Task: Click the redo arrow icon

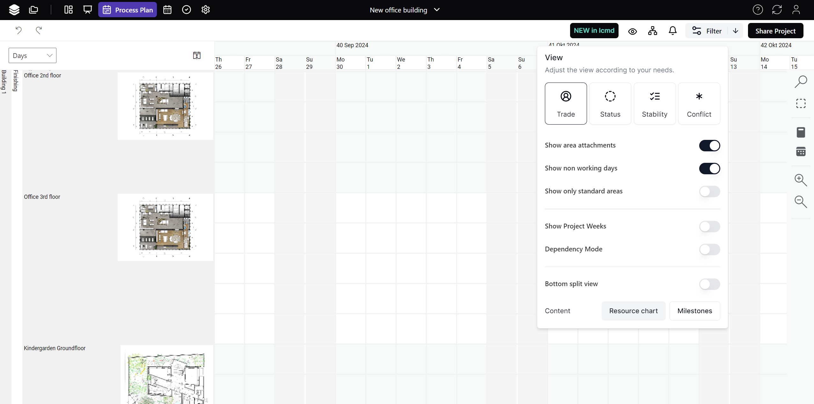Action: (39, 31)
